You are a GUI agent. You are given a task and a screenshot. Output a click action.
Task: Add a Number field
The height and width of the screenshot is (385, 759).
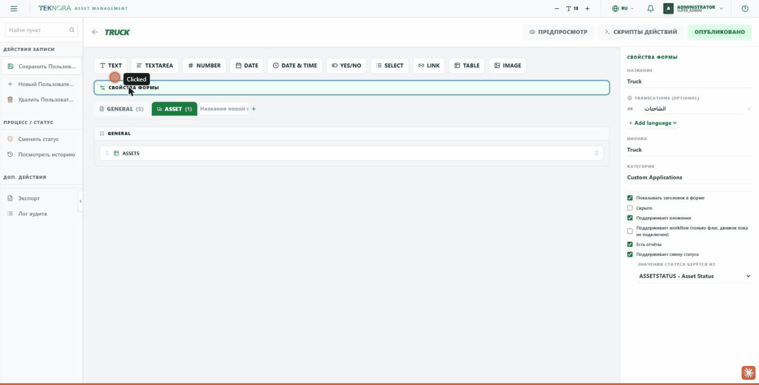pos(204,66)
